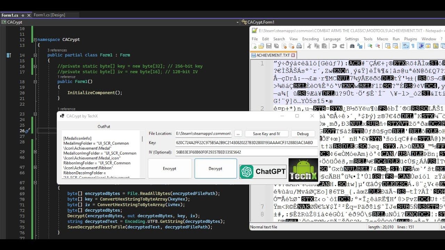Click the Cut scissors icon in Notepad++

click(309, 46)
